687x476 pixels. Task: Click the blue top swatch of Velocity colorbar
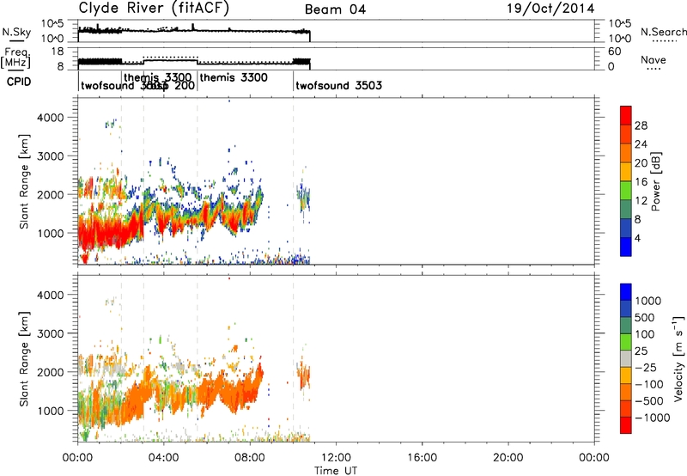[626, 292]
